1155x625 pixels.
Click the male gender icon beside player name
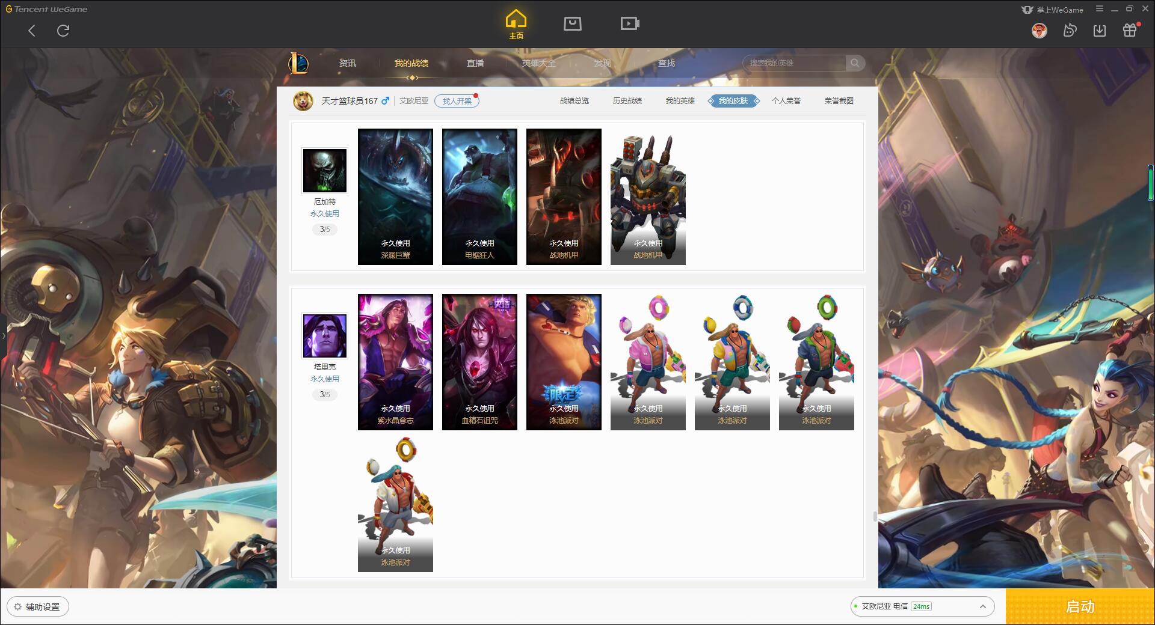(386, 100)
